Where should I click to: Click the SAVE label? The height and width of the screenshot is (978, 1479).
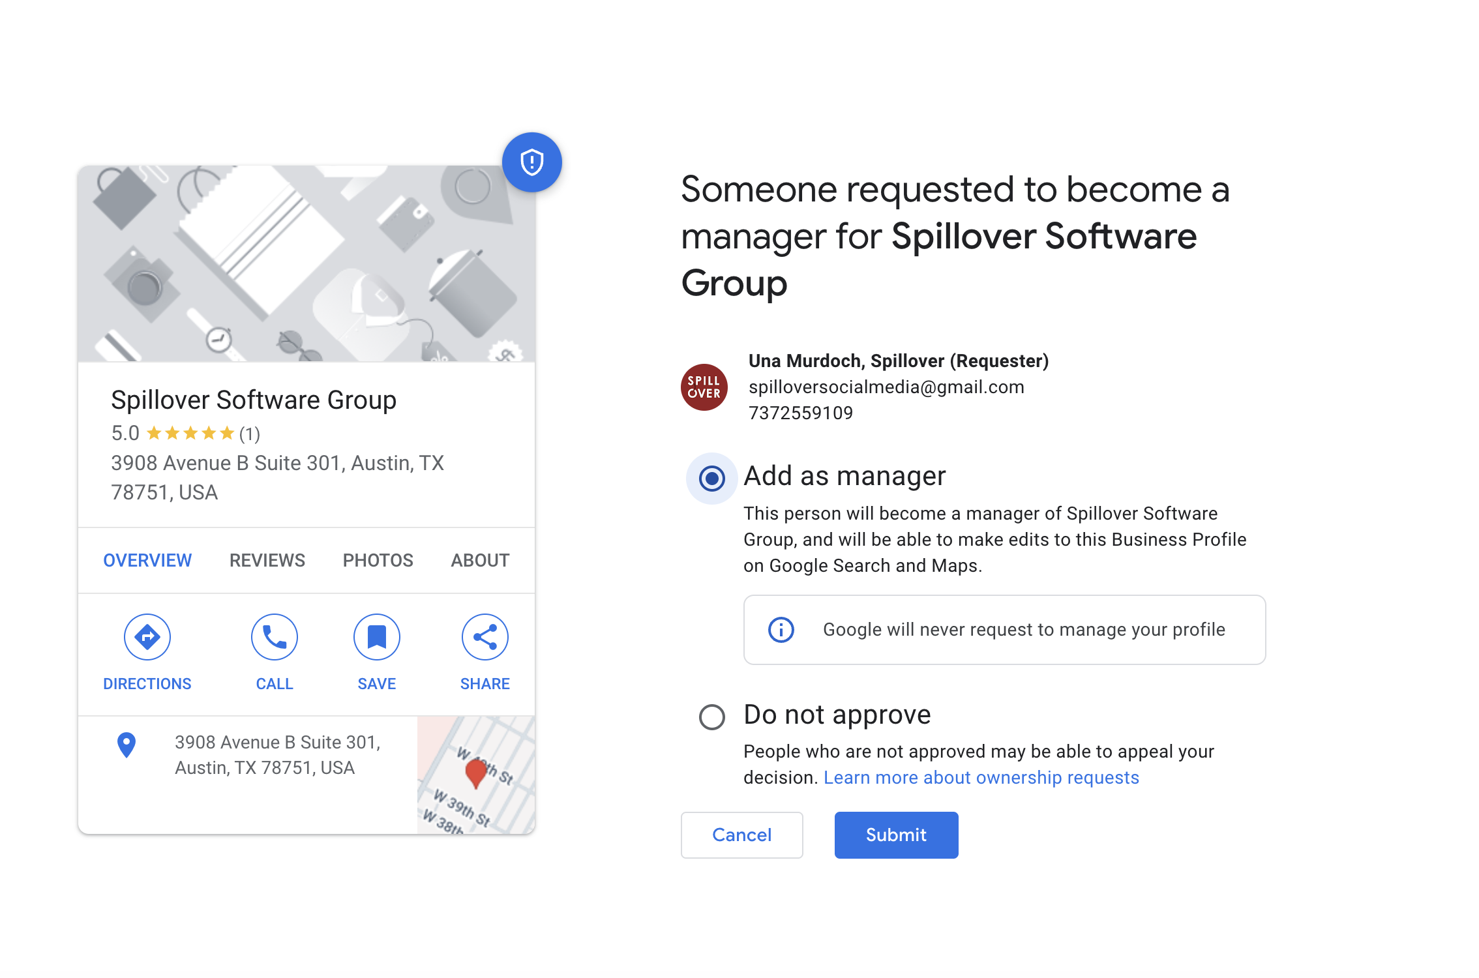pos(377,684)
